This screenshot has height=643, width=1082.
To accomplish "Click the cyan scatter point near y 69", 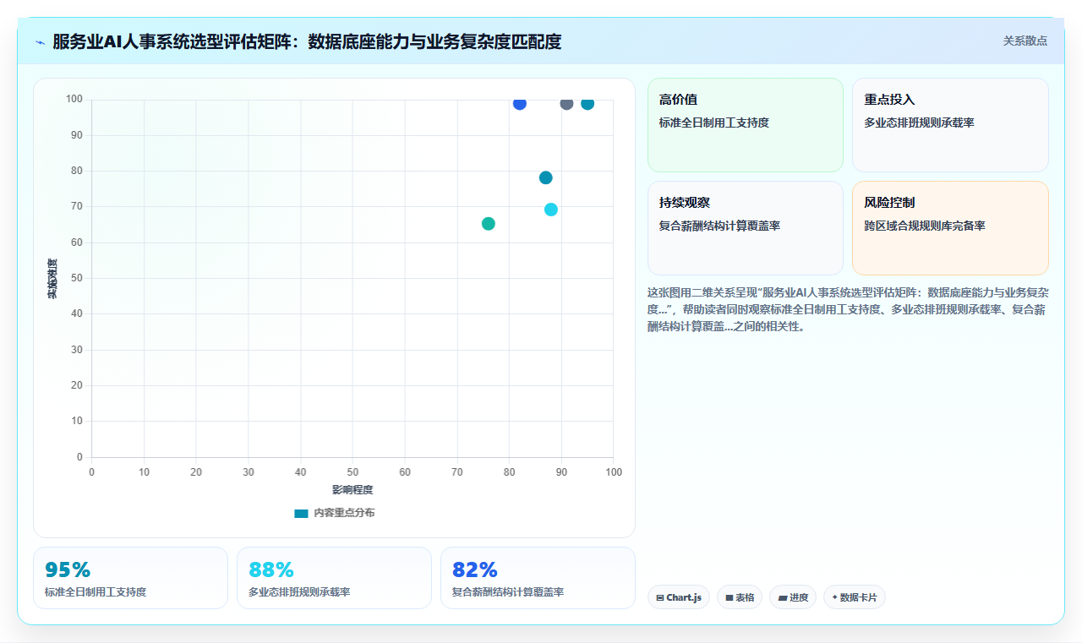I will pyautogui.click(x=551, y=210).
